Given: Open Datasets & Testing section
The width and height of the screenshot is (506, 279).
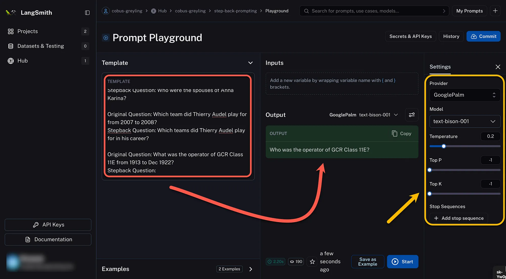Looking at the screenshot, I should tap(48, 46).
